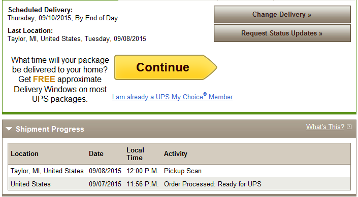Click Taylor, MI location in progress table
Image resolution: width=358 pixels, height=197 pixels.
[47, 171]
